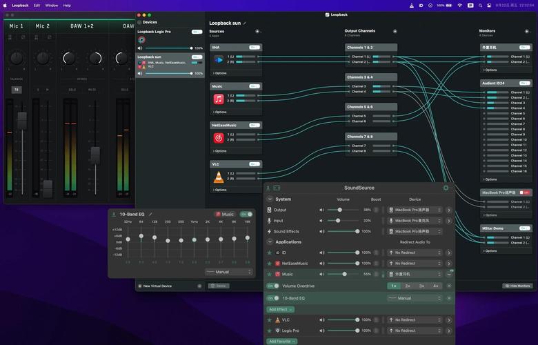
Task: Add a new source with the plus icon
Action: [x=257, y=31]
